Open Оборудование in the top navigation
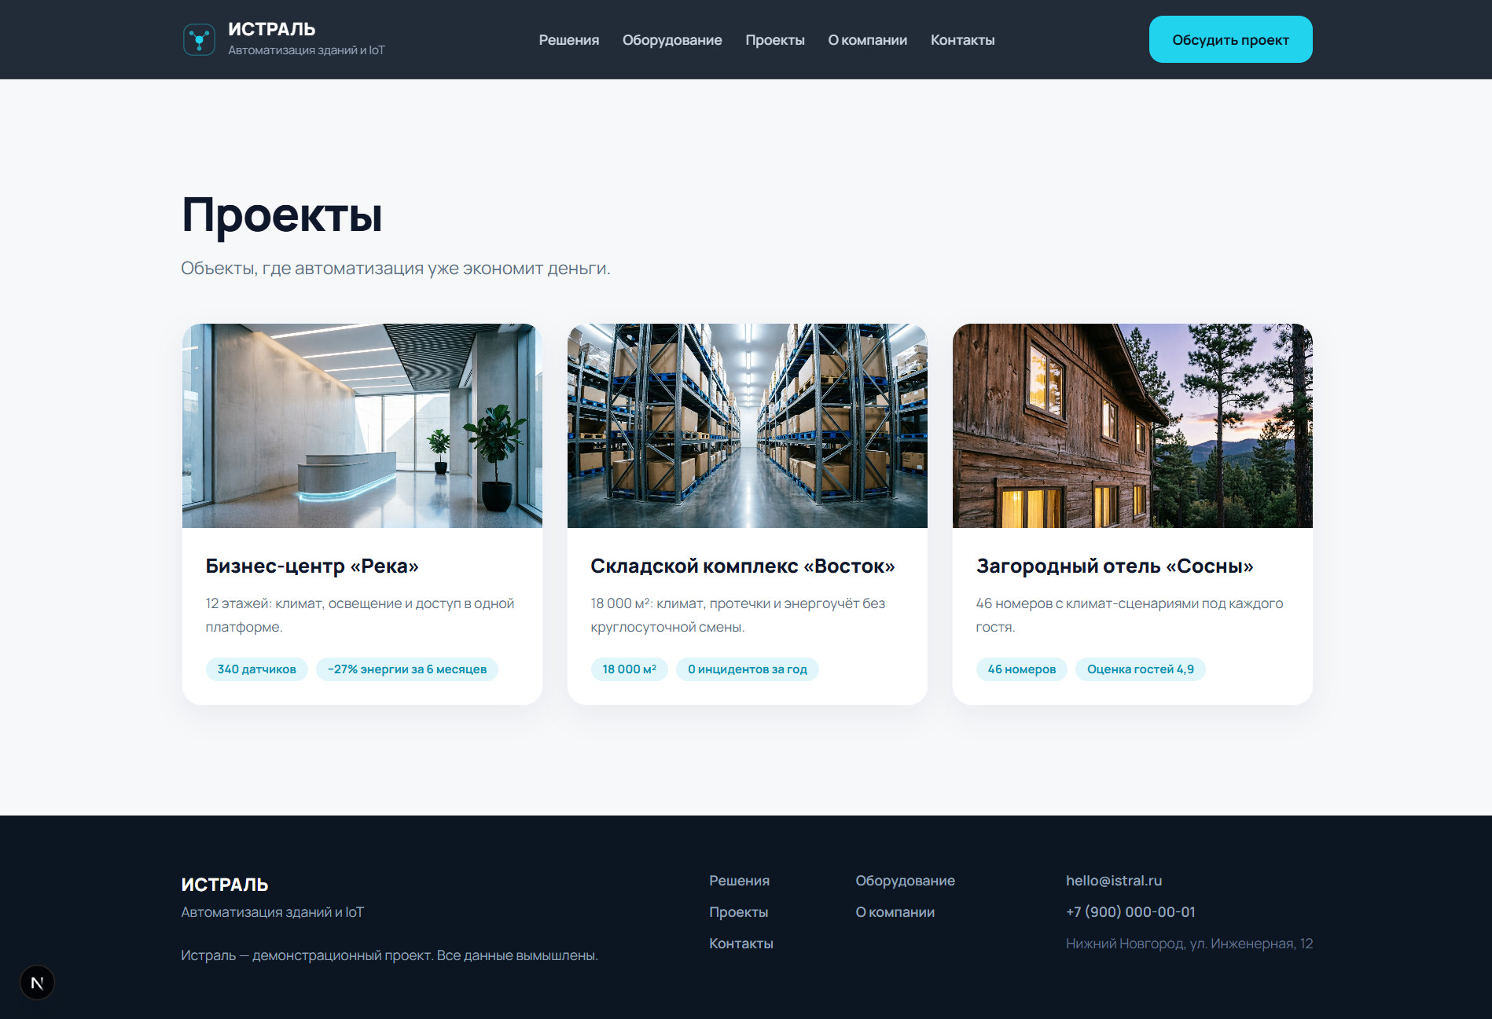The width and height of the screenshot is (1492, 1019). tap(672, 40)
